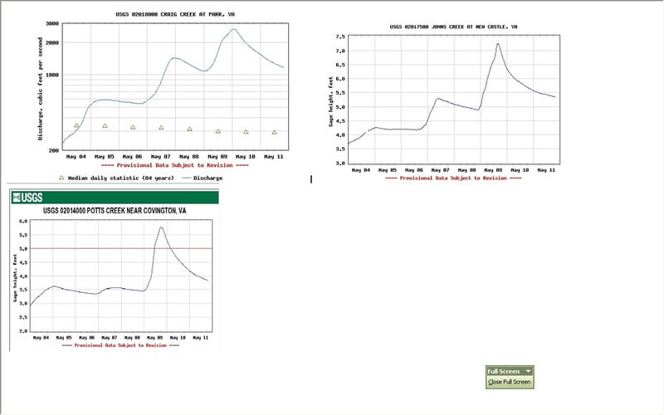This screenshot has height=415, width=664.
Task: Click the USGS logo in green banner
Action: pos(27,198)
